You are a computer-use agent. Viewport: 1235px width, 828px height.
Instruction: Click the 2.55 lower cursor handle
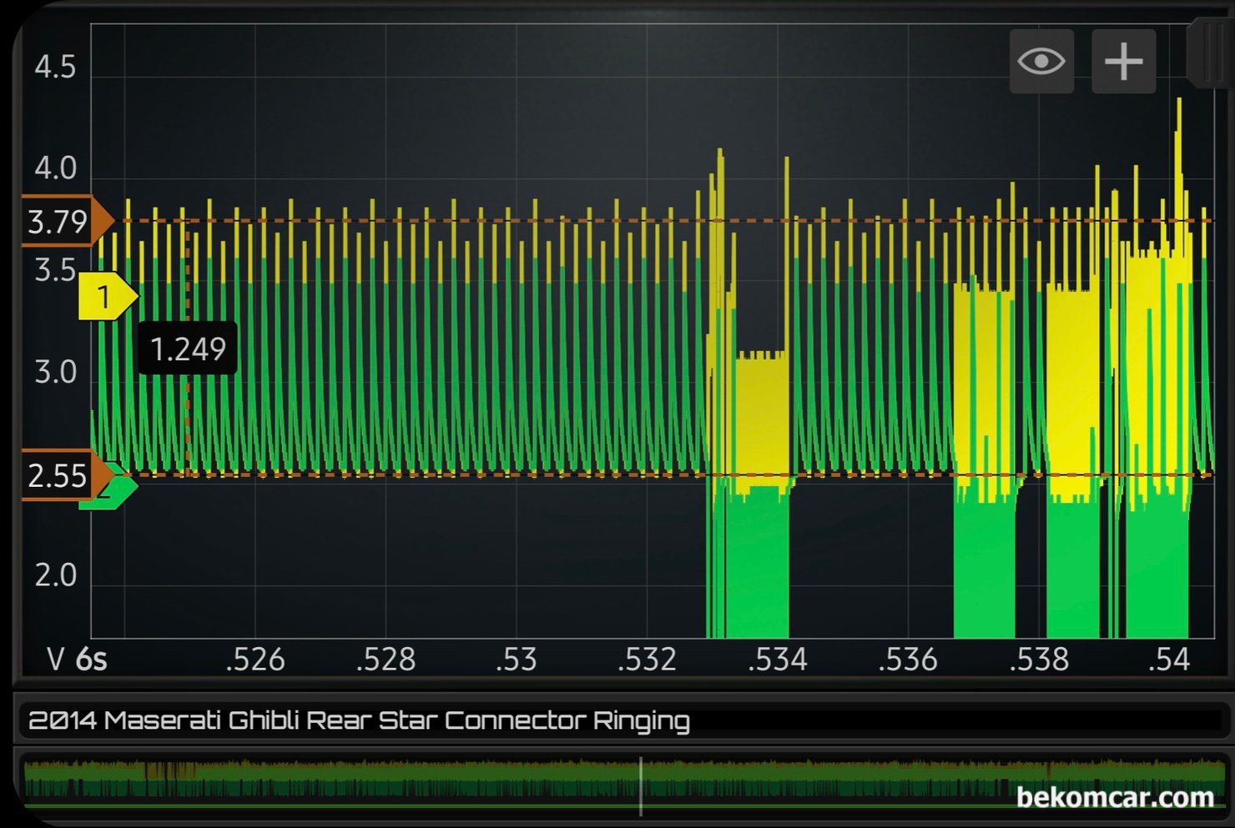click(63, 476)
